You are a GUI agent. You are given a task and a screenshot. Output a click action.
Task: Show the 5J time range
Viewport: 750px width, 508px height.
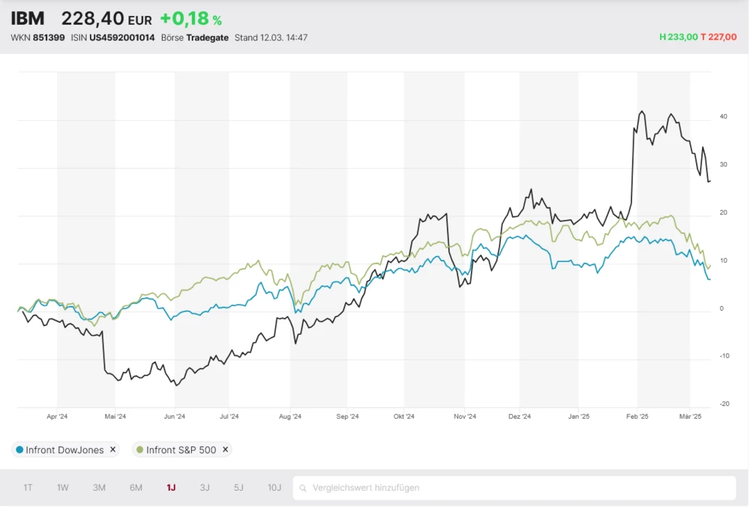(238, 488)
